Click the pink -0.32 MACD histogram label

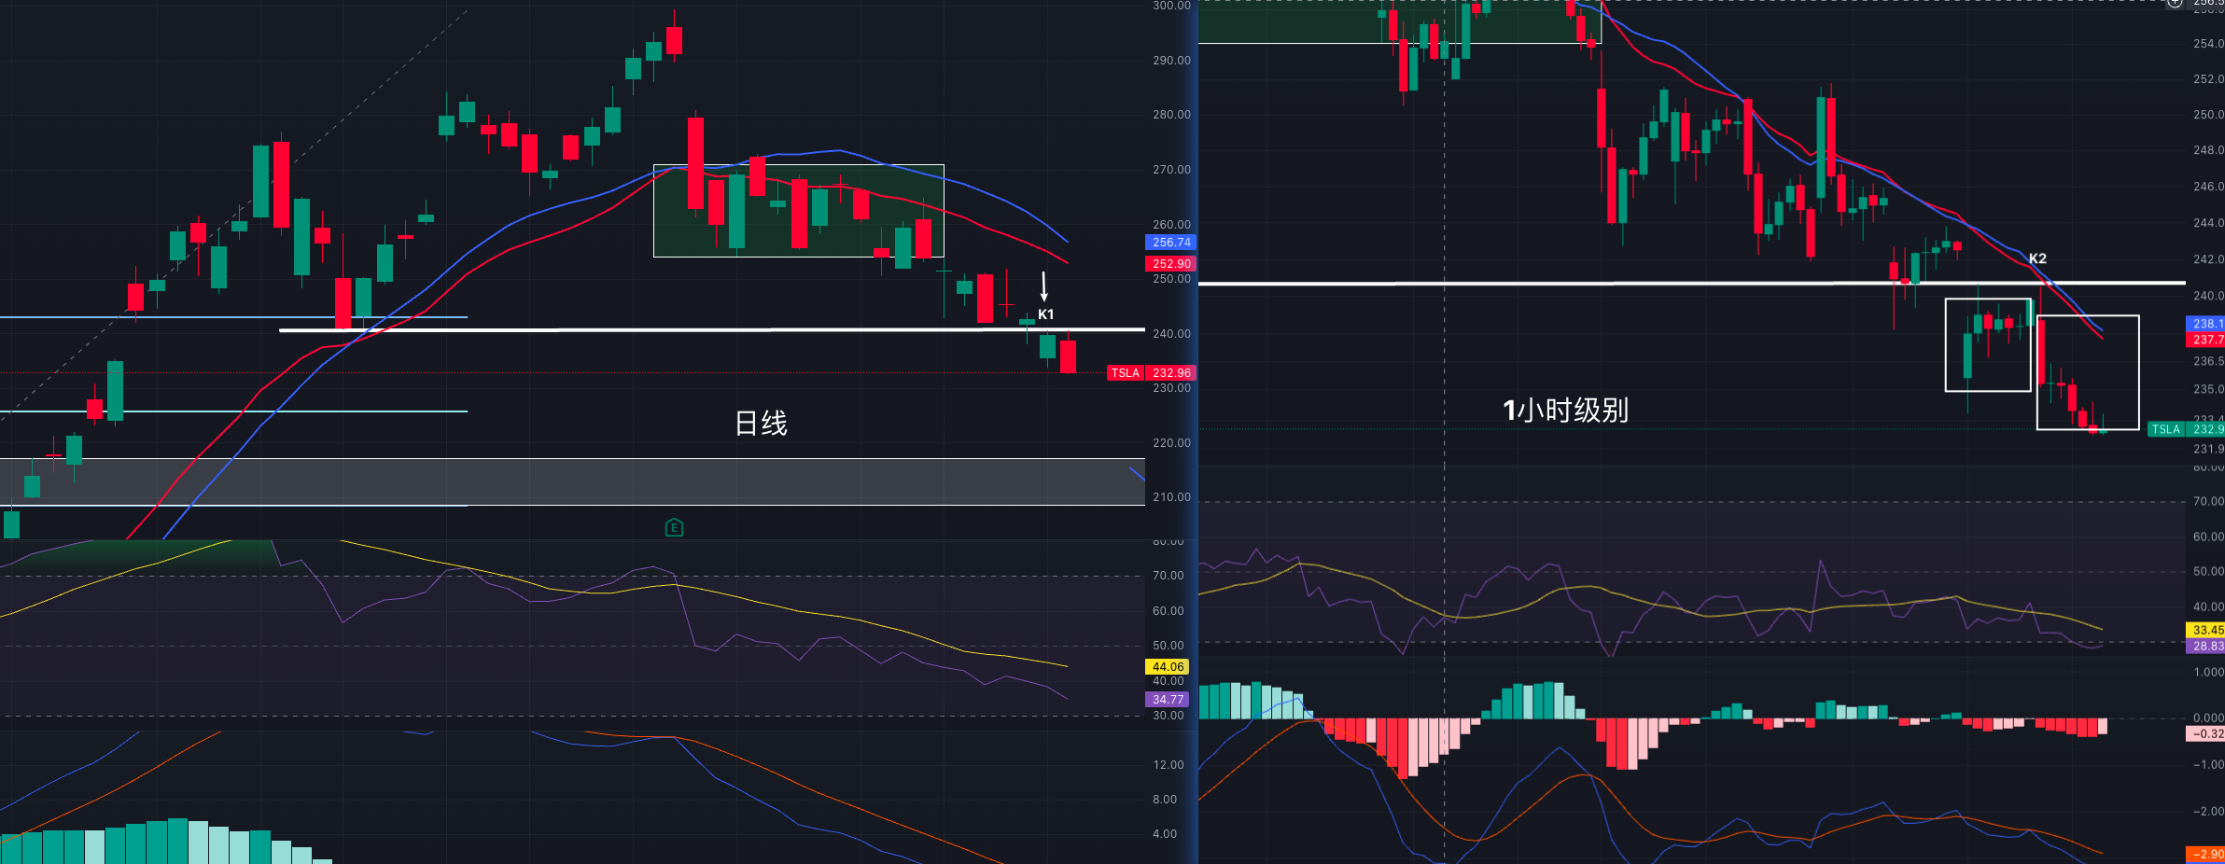pyautogui.click(x=2205, y=733)
